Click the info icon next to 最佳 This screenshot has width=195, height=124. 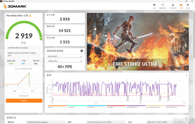(38, 61)
